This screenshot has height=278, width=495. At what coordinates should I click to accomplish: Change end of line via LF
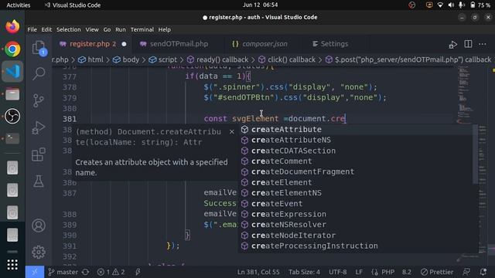[359, 272]
